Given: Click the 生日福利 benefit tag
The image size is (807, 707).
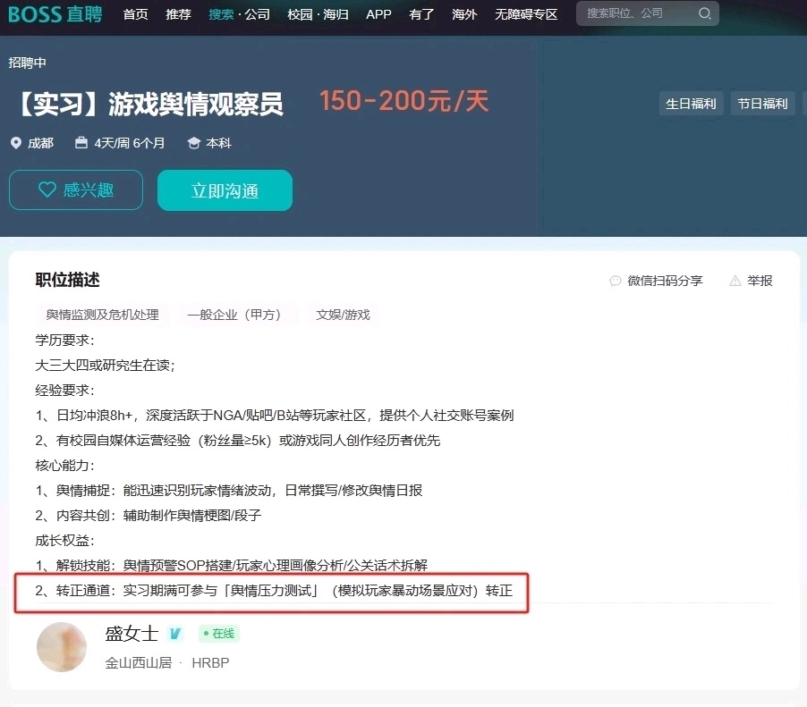Looking at the screenshot, I should pyautogui.click(x=691, y=104).
